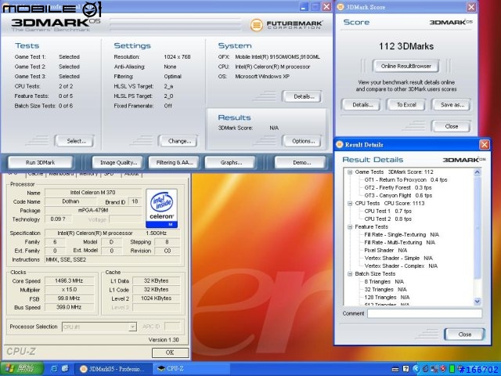Open Details under System section
The width and height of the screenshot is (501, 376).
tap(302, 96)
